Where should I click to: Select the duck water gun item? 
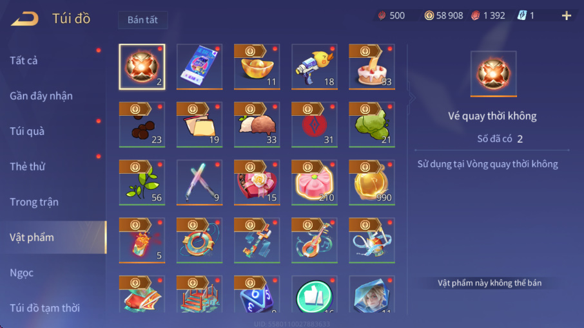[315, 67]
